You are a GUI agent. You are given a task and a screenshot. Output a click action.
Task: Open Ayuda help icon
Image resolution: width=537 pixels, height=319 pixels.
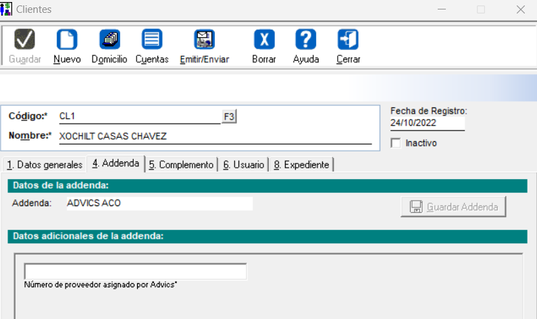(x=306, y=39)
